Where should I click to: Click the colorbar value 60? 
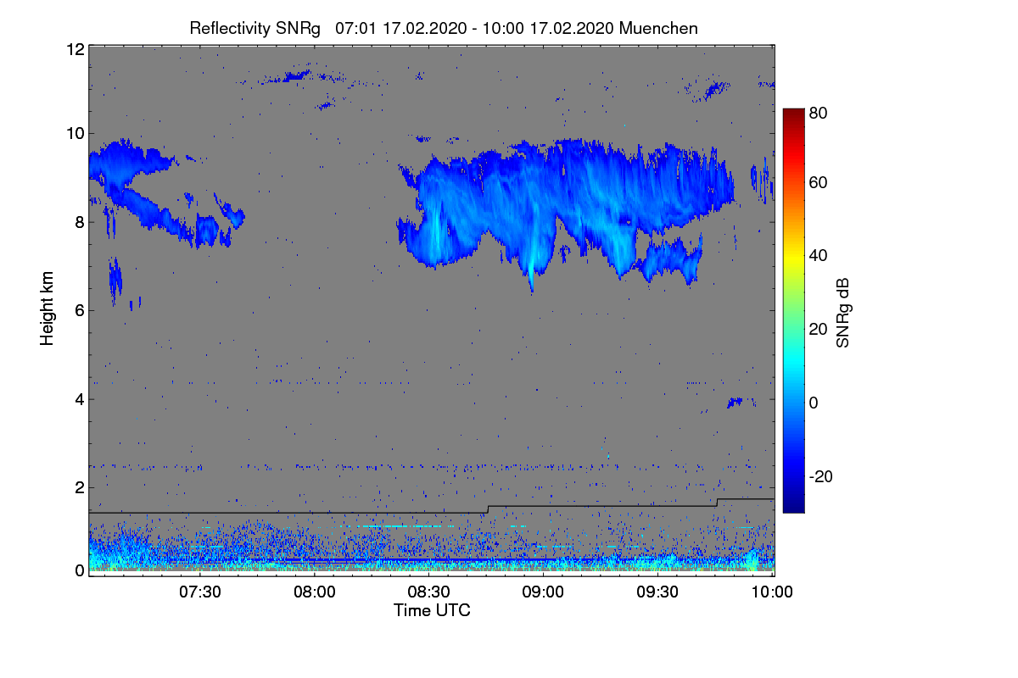click(x=818, y=183)
